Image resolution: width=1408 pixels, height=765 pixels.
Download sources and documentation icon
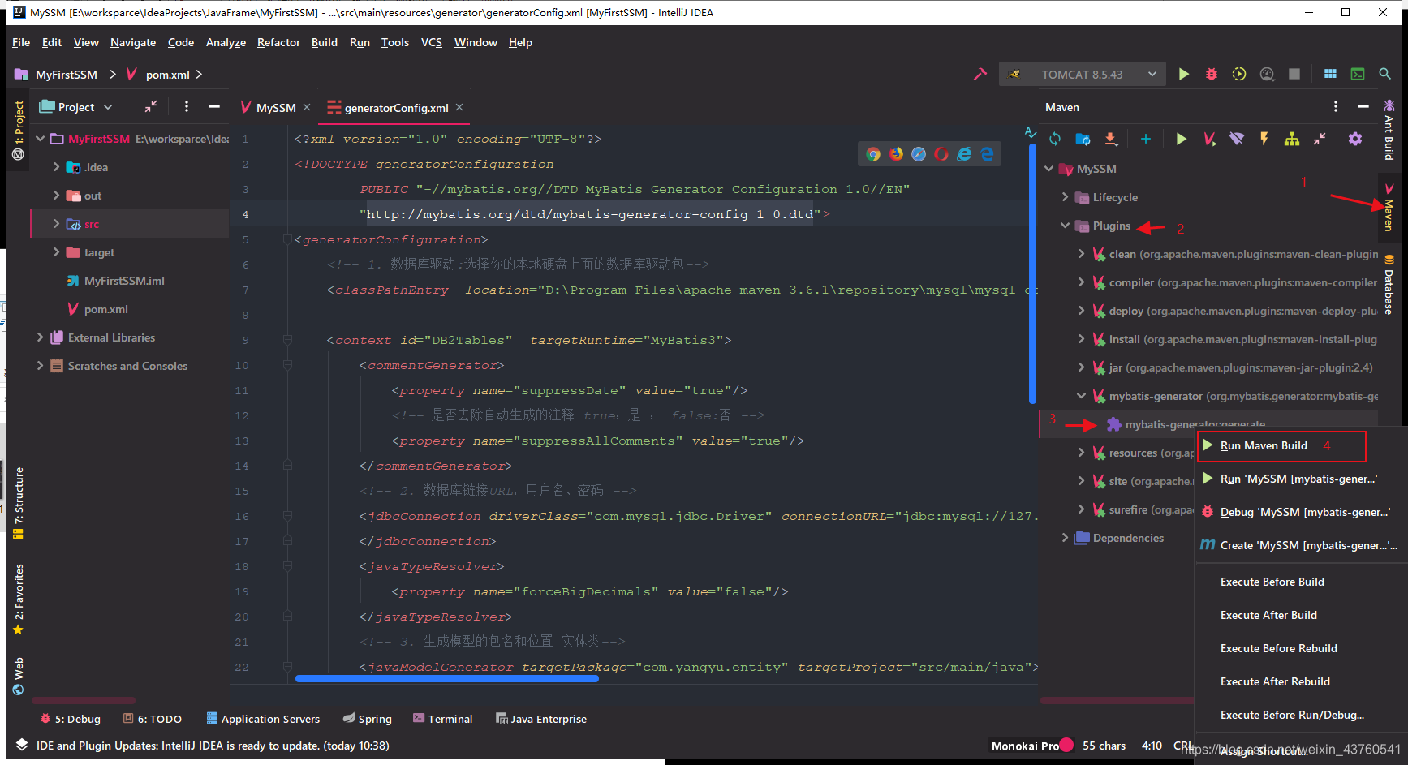1111,139
